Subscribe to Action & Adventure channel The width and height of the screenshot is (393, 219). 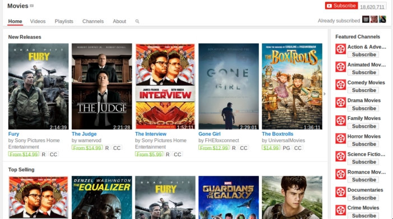363,54
